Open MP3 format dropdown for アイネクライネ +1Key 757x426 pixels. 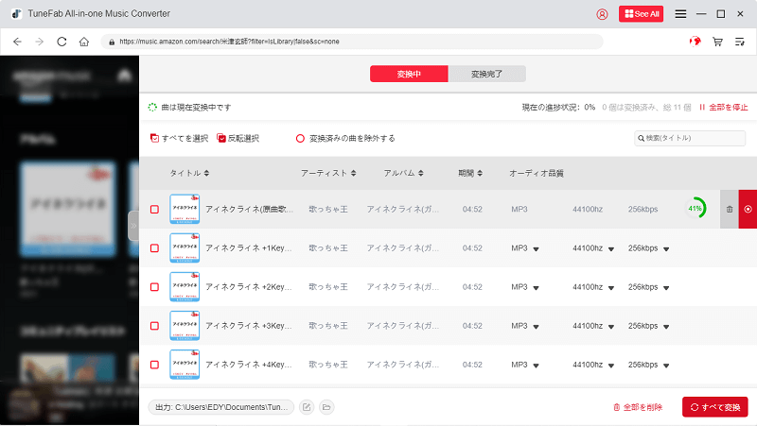tap(536, 248)
